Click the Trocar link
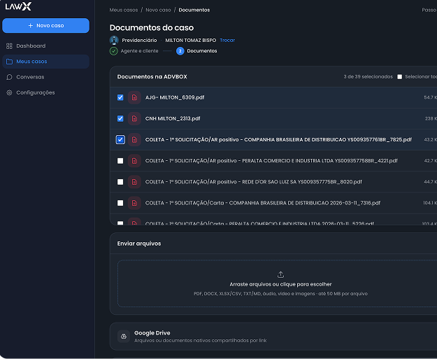 (227, 40)
